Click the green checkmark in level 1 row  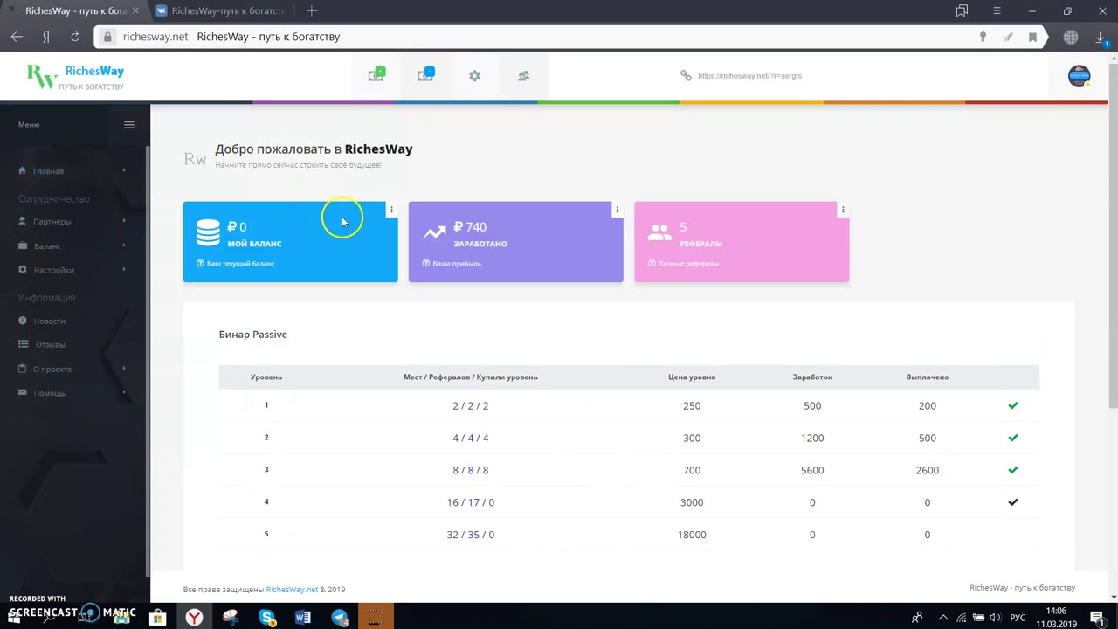point(1013,405)
